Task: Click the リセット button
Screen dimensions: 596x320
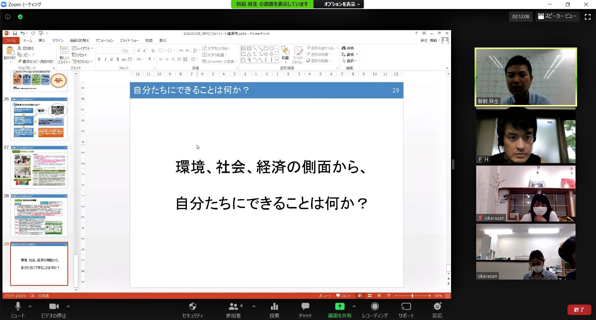Action: [79, 55]
